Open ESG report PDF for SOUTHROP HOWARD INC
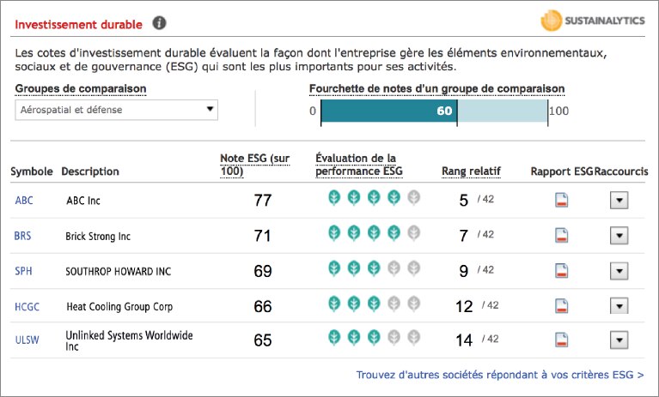This screenshot has height=397, width=659. (562, 270)
